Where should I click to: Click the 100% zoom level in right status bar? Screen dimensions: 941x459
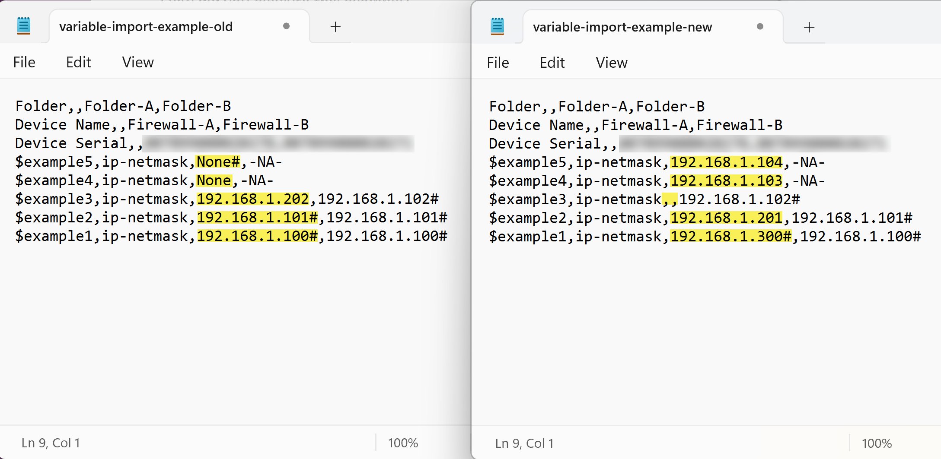tap(877, 443)
